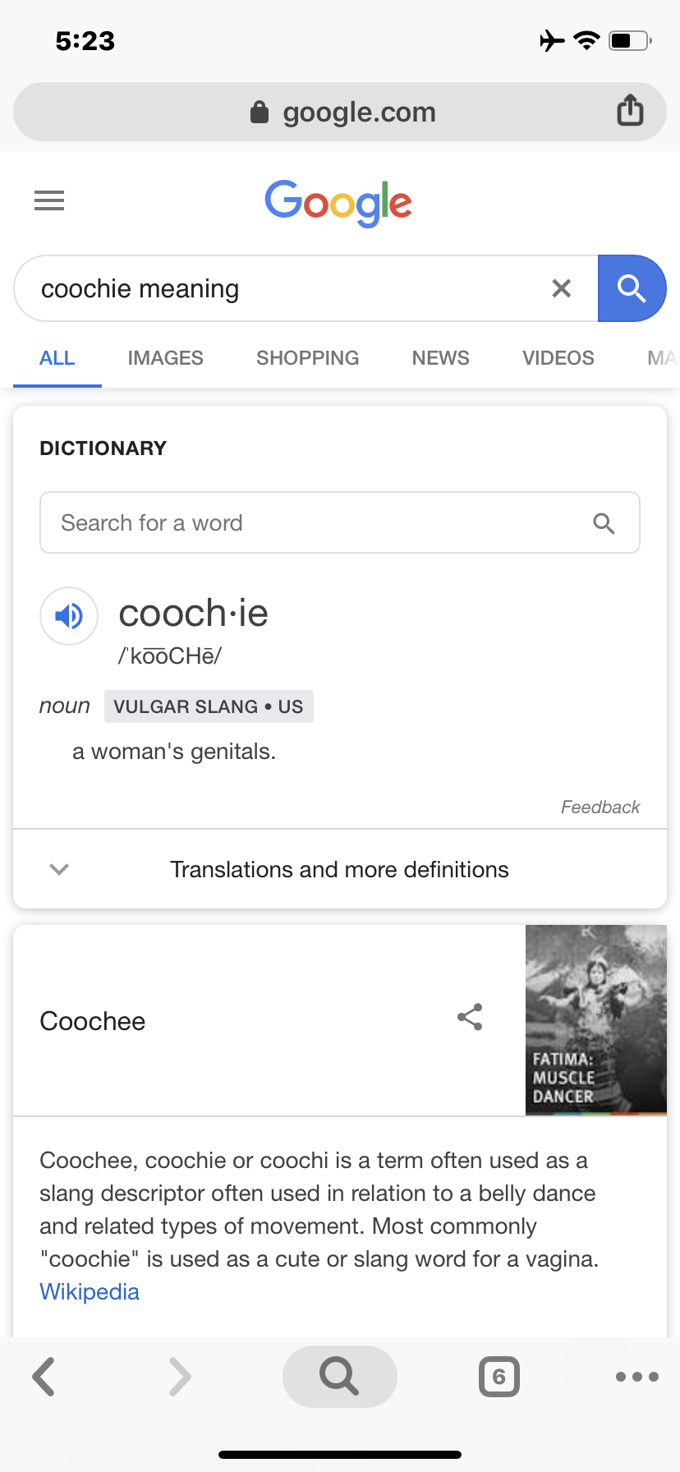
Task: Focus the 'Search for a word' field
Action: pos(340,522)
